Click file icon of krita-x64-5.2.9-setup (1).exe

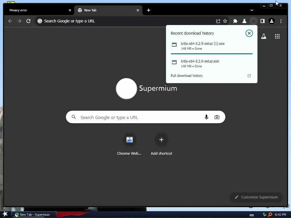174,45
